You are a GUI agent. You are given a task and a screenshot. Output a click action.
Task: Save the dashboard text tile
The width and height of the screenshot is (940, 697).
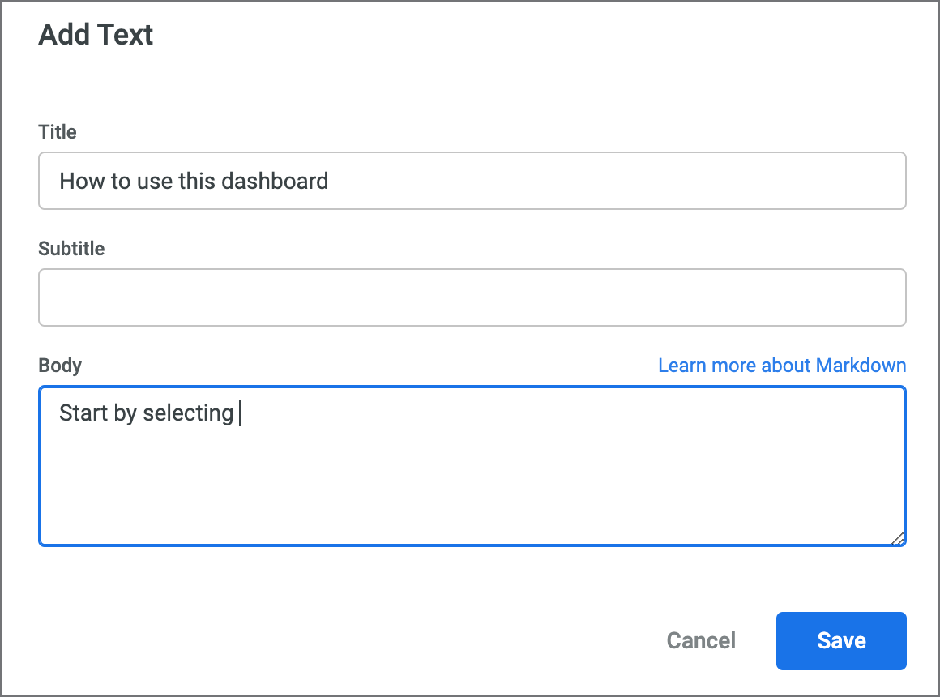pos(840,640)
